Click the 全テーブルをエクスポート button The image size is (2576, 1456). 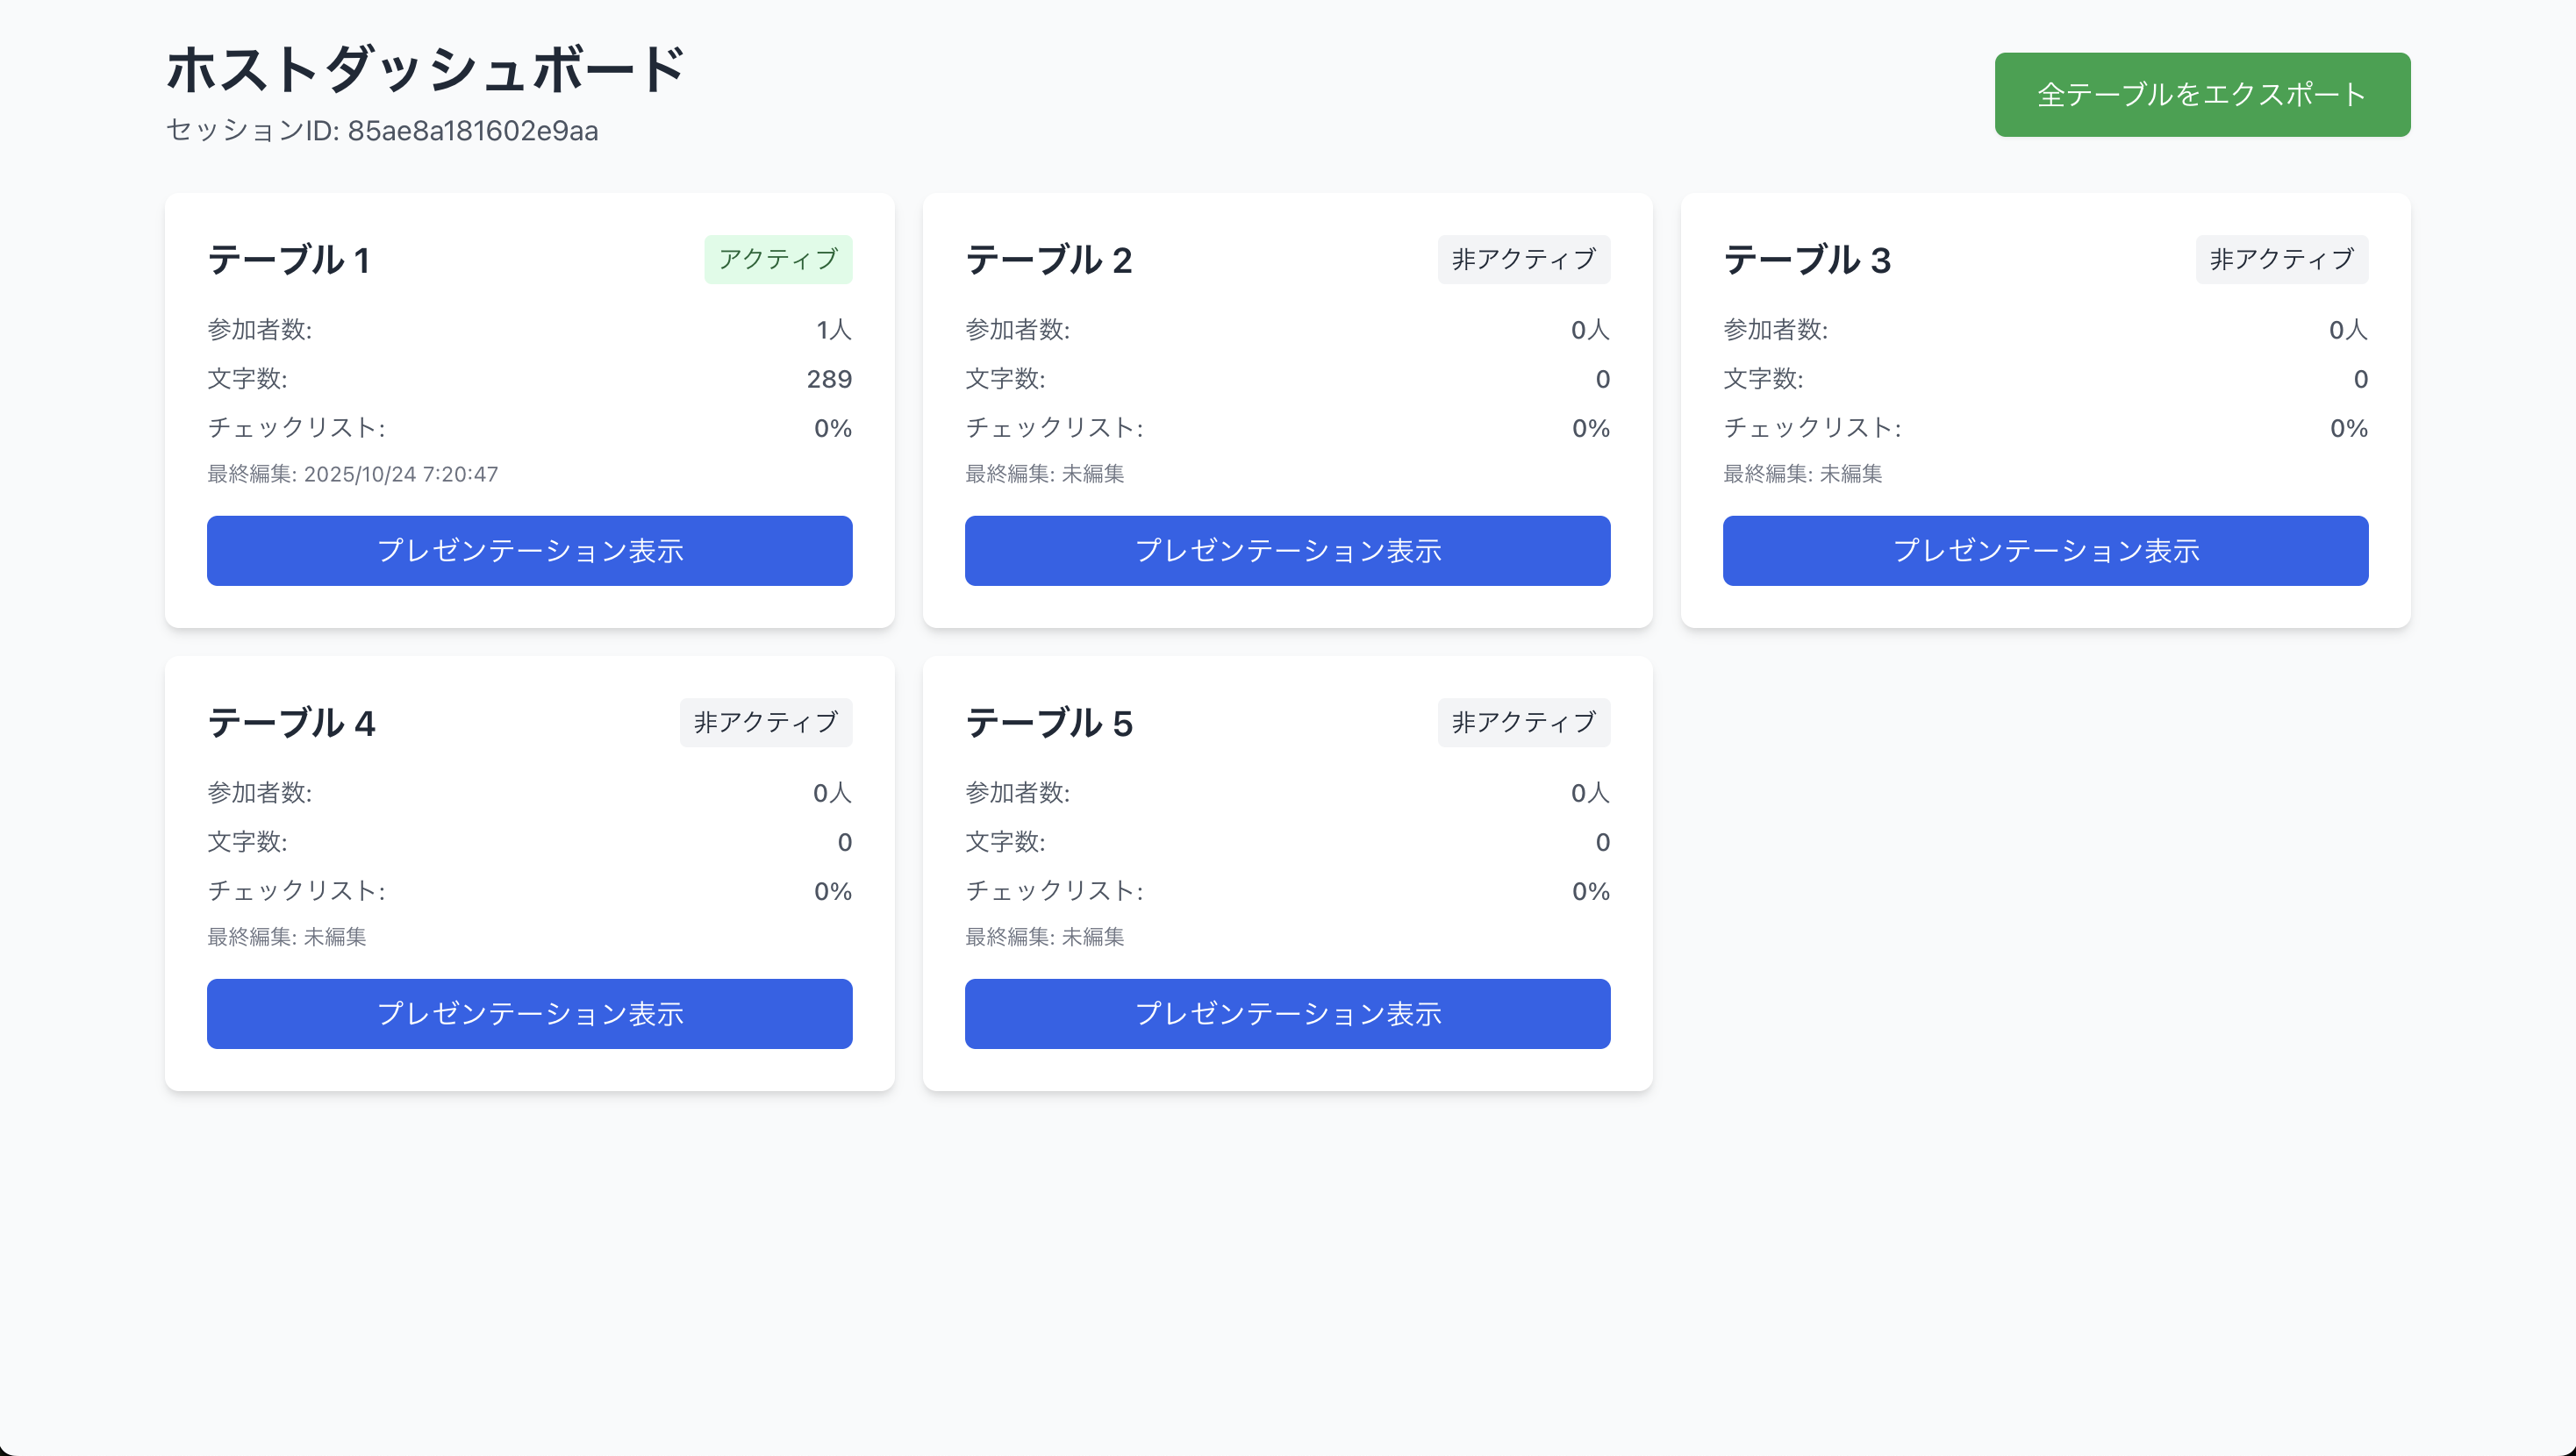(2201, 95)
